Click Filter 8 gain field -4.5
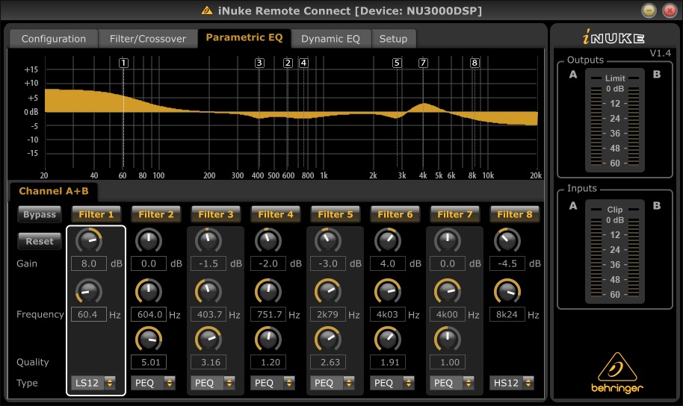The image size is (683, 406). [x=507, y=263]
